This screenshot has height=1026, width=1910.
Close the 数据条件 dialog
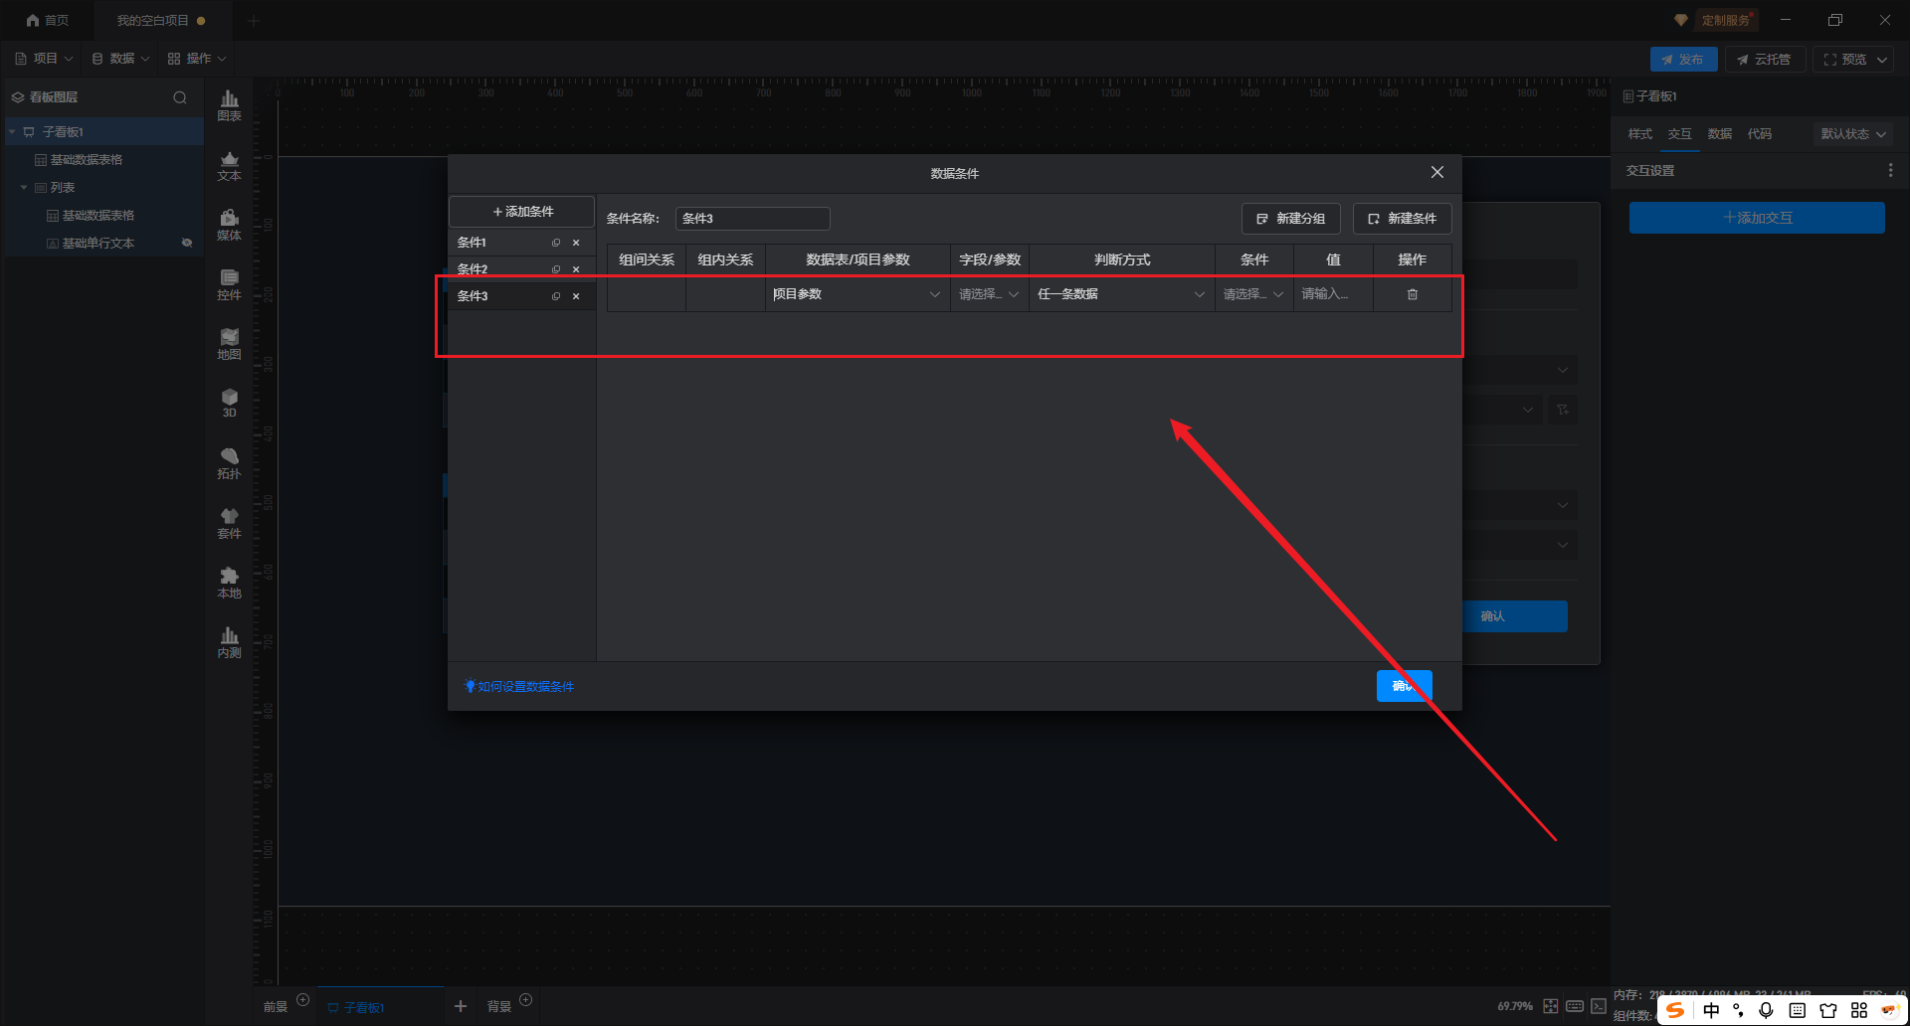[x=1436, y=173]
